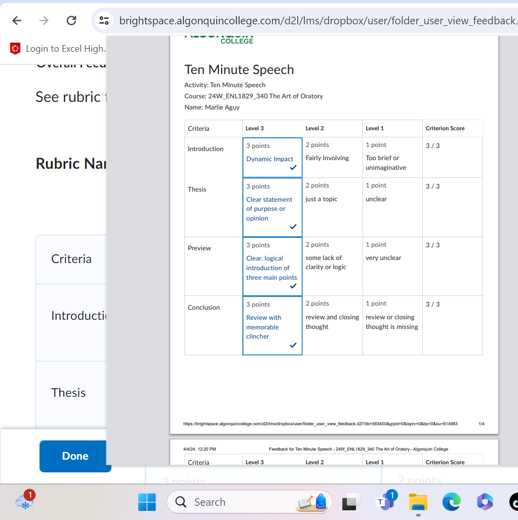The width and height of the screenshot is (518, 520).
Task: Click 'Name: Marlie Aguy' line
Action: click(x=212, y=107)
